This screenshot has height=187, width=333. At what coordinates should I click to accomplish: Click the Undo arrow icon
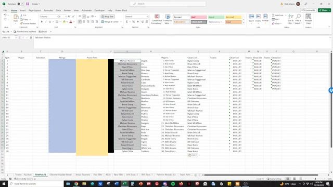[x=5, y=15]
